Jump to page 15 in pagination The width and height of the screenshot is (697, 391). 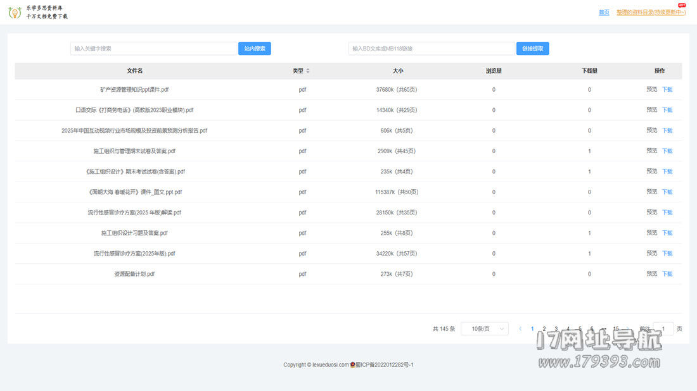(x=615, y=329)
